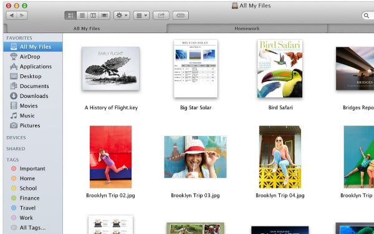This screenshot has height=234, width=374.
Task: Click the search magnifier icon
Action: tap(366, 16)
